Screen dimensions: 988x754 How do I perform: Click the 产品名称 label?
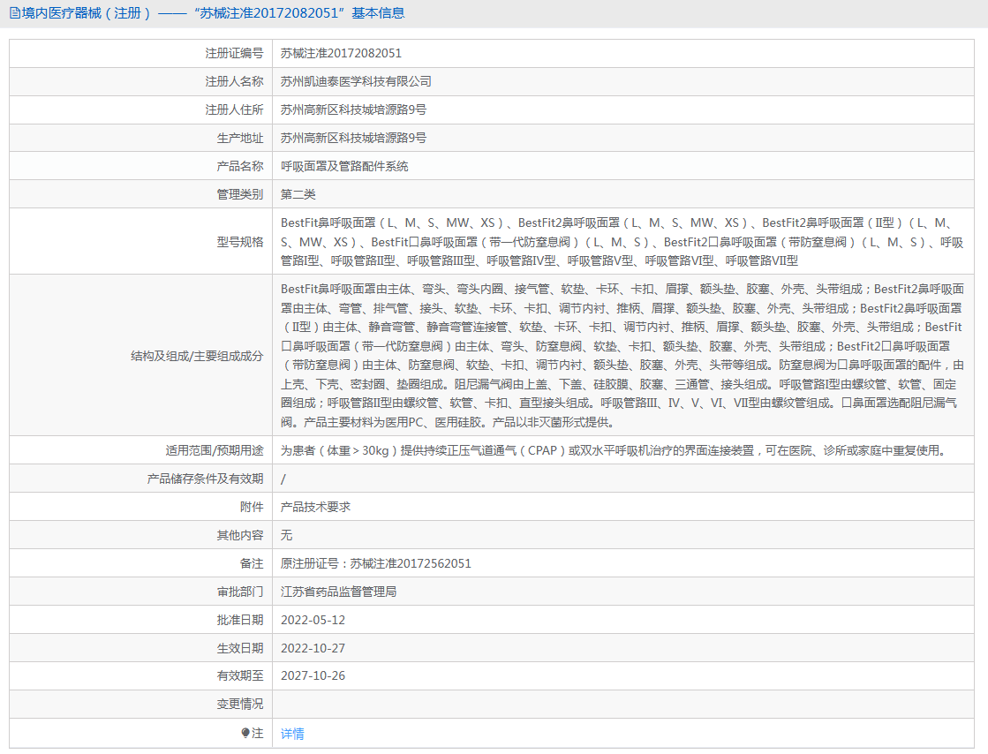tap(240, 166)
